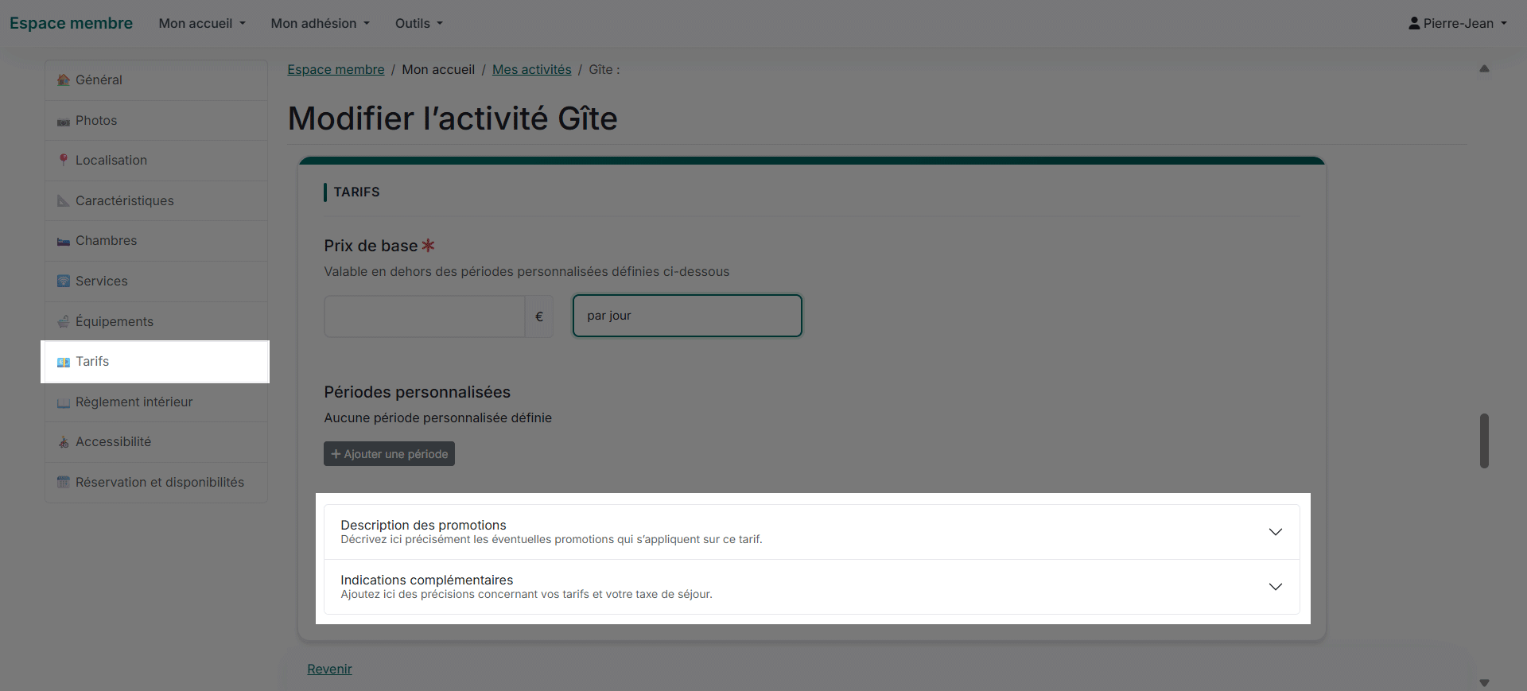This screenshot has width=1527, height=691.
Task: Open the Mon accueil navigation menu
Action: (202, 24)
